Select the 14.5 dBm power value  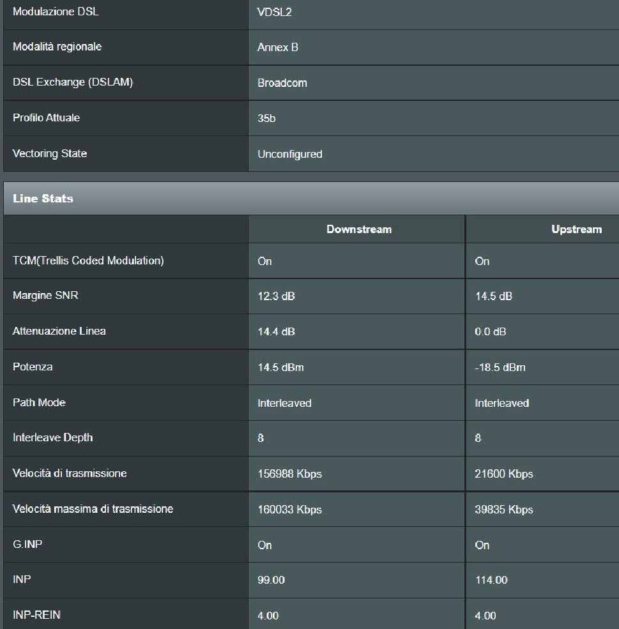[280, 367]
